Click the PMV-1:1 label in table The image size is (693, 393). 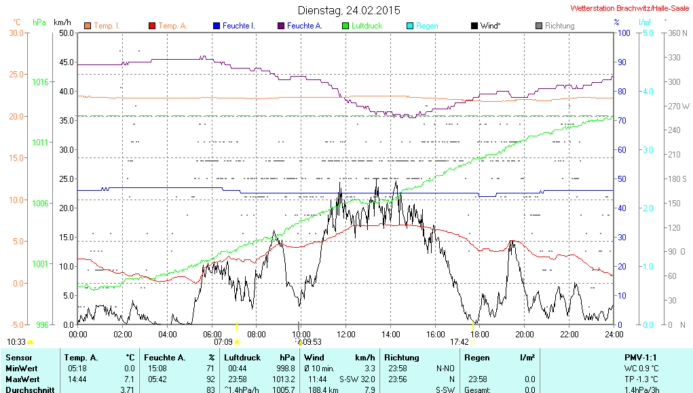point(641,357)
